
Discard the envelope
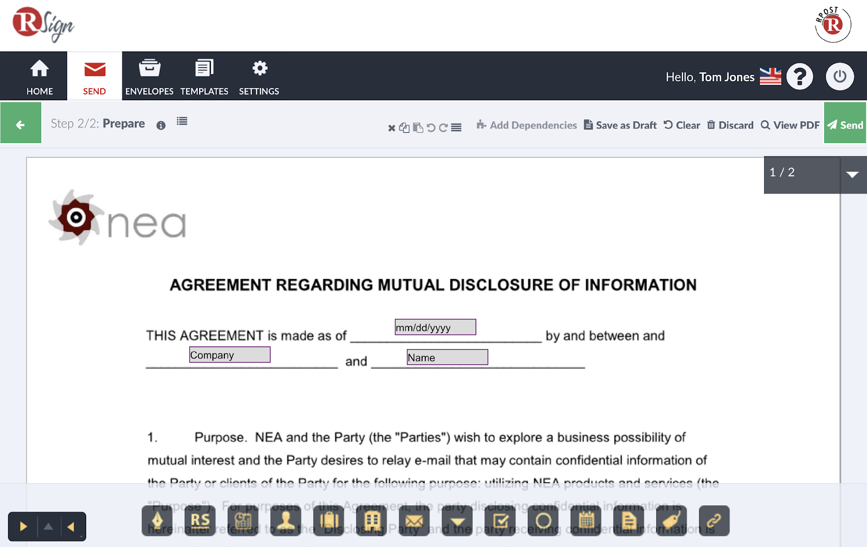click(730, 125)
